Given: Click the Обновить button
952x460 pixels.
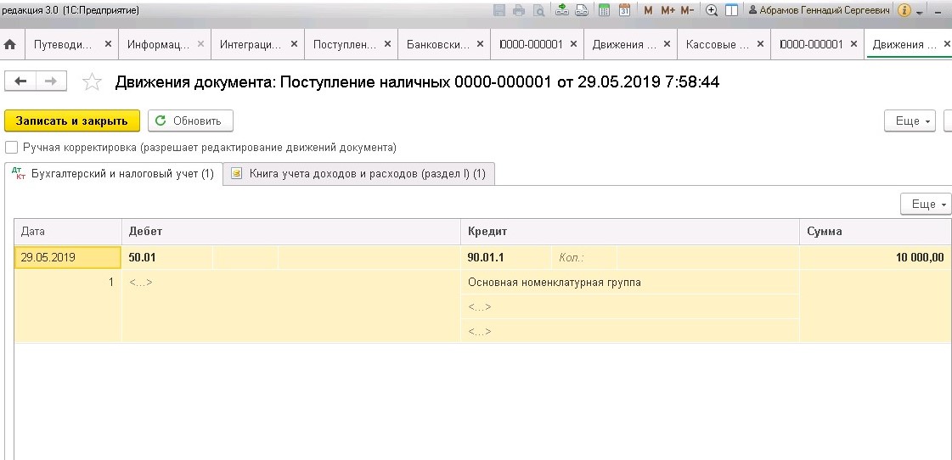Looking at the screenshot, I should pos(190,121).
